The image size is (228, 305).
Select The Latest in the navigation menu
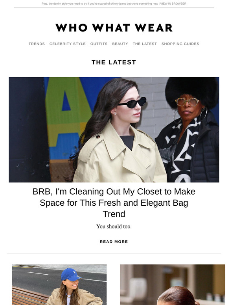coord(145,44)
